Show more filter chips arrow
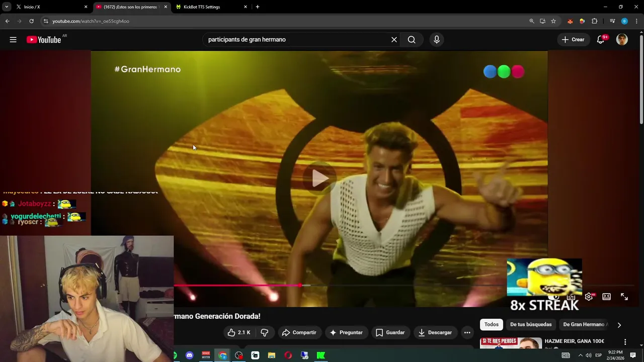Viewport: 644px width, 362px height. click(619, 325)
